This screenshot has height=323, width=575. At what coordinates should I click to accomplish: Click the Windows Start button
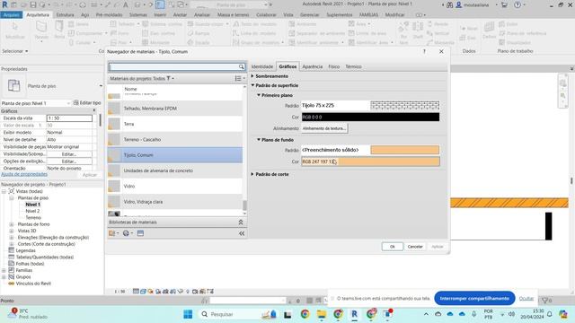click(x=188, y=314)
